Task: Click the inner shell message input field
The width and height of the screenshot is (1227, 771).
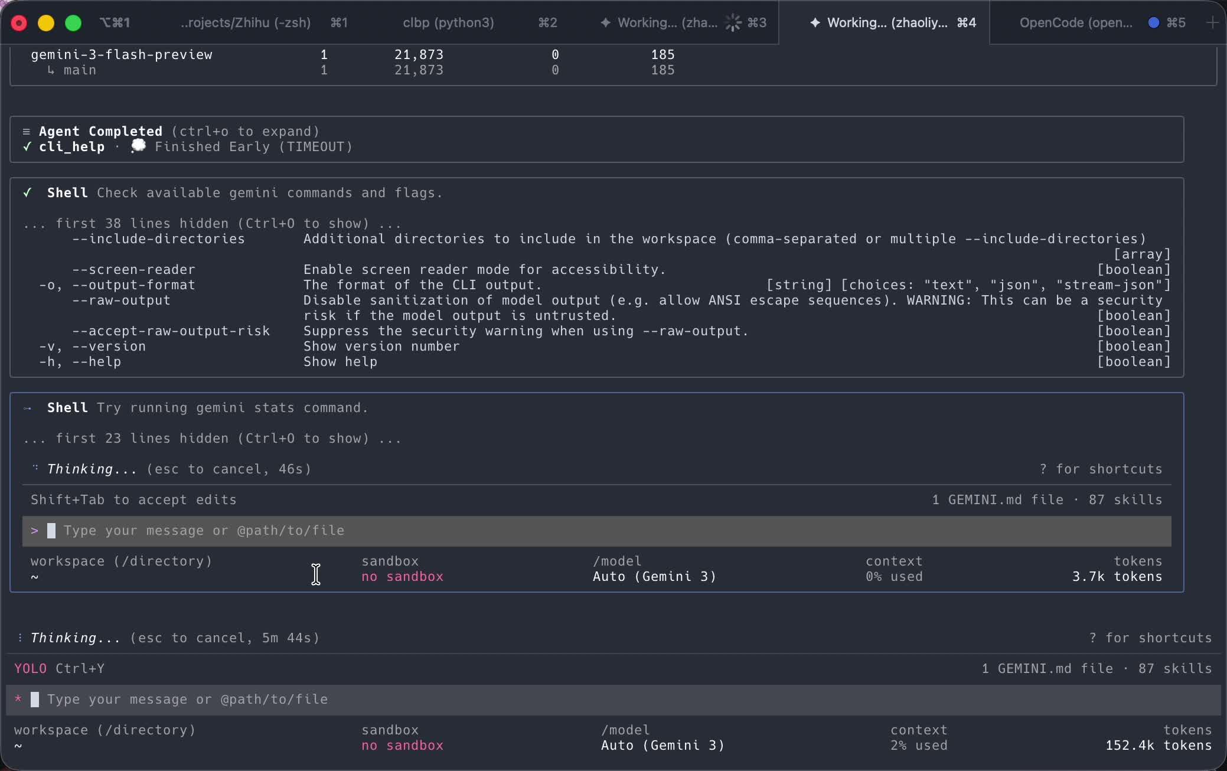Action: [597, 531]
